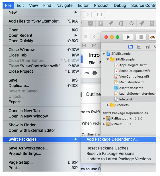The height and width of the screenshot is (176, 160).
Task: Open the Symbol navigator hierarchy icon
Action: pos(147,46)
